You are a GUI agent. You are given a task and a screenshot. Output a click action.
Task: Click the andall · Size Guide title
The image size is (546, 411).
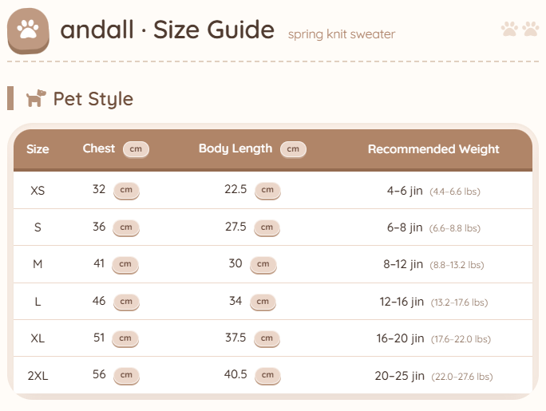point(167,30)
